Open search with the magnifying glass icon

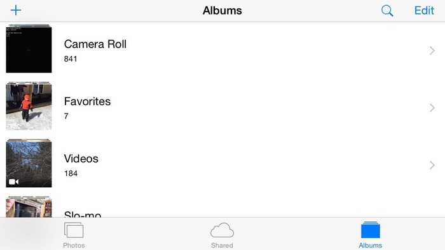[387, 11]
